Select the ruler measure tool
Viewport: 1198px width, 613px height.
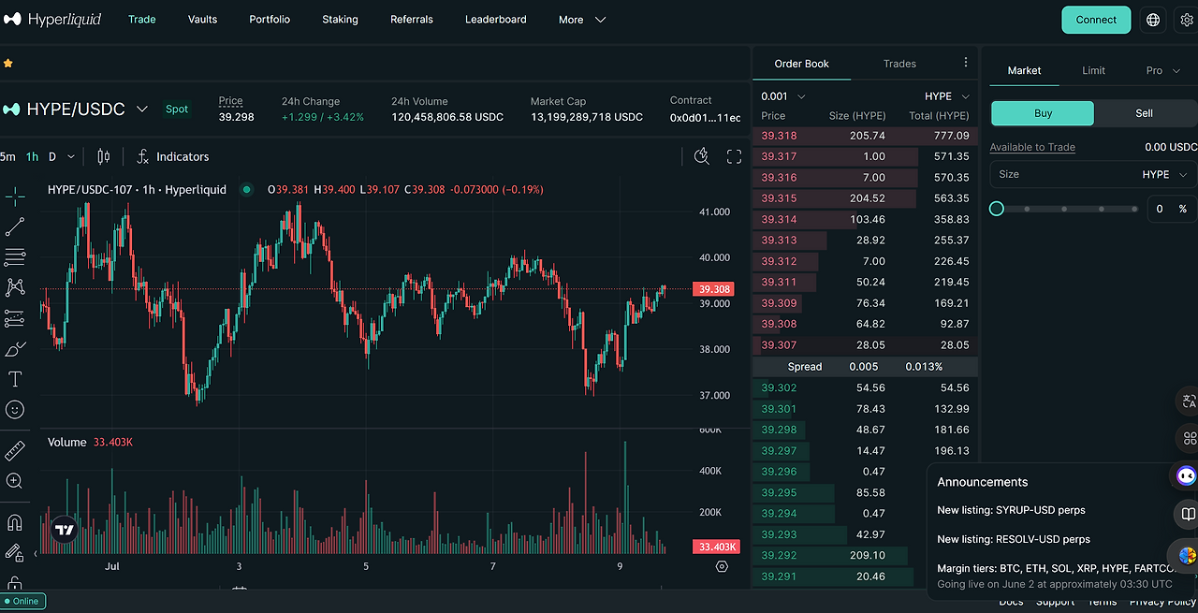[15, 451]
